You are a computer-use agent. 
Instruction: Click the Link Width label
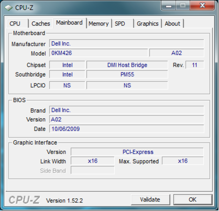pos(53,161)
